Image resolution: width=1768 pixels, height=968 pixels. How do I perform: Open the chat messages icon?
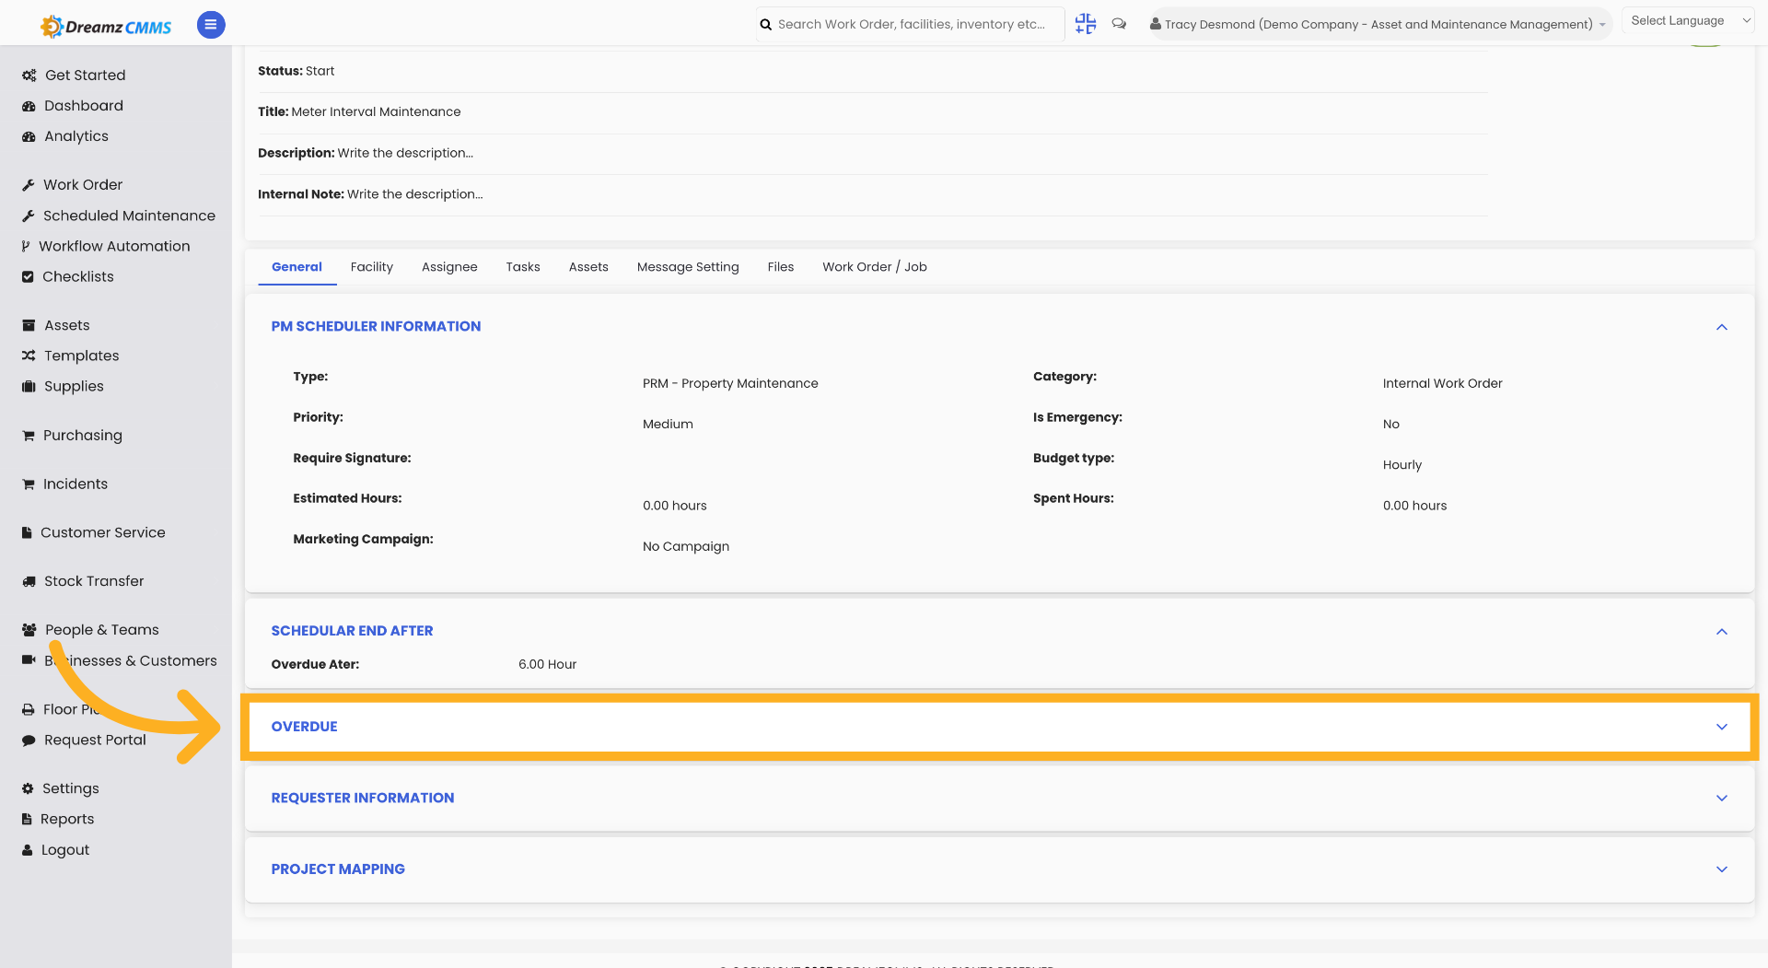1119,24
